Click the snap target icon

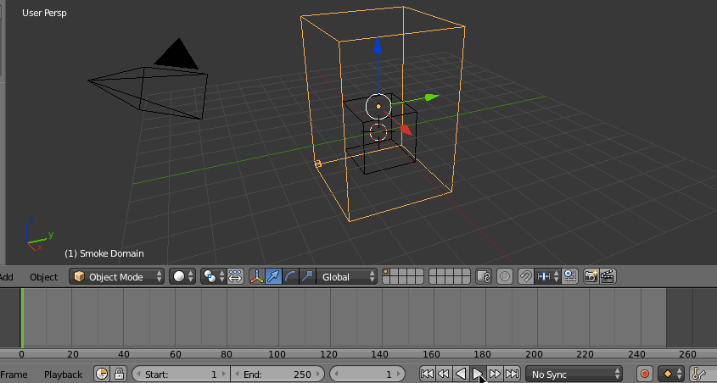pos(569,276)
